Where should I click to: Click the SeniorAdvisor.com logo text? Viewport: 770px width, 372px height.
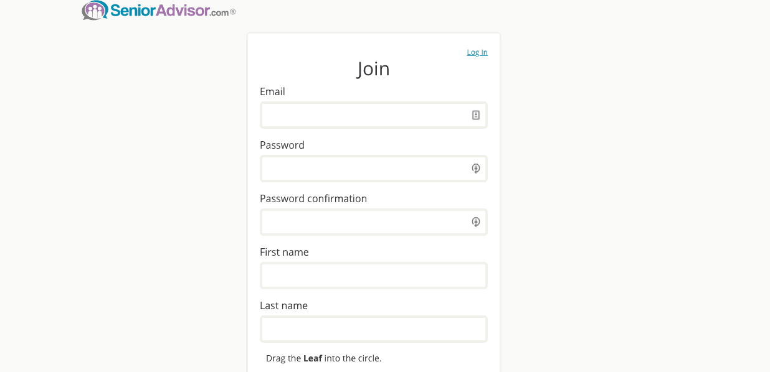169,10
